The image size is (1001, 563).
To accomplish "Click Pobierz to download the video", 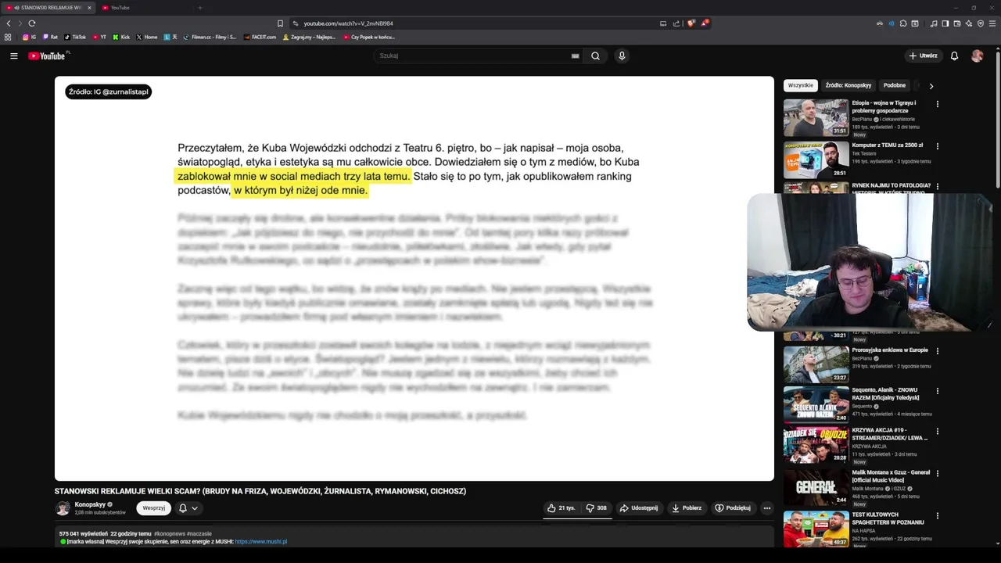I will [687, 508].
